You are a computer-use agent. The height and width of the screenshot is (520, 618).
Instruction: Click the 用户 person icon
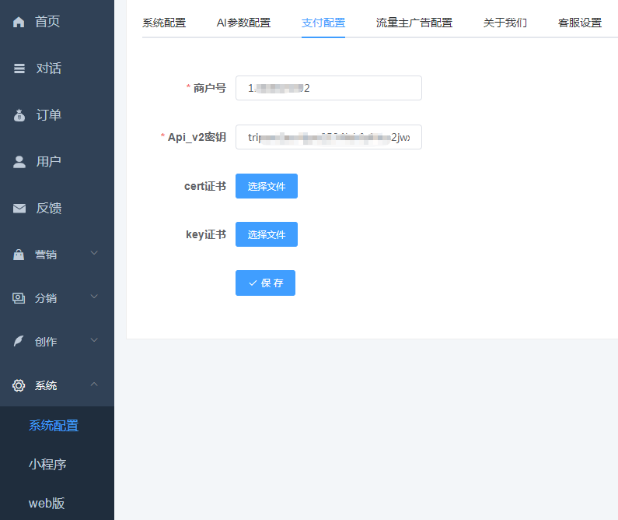click(19, 162)
